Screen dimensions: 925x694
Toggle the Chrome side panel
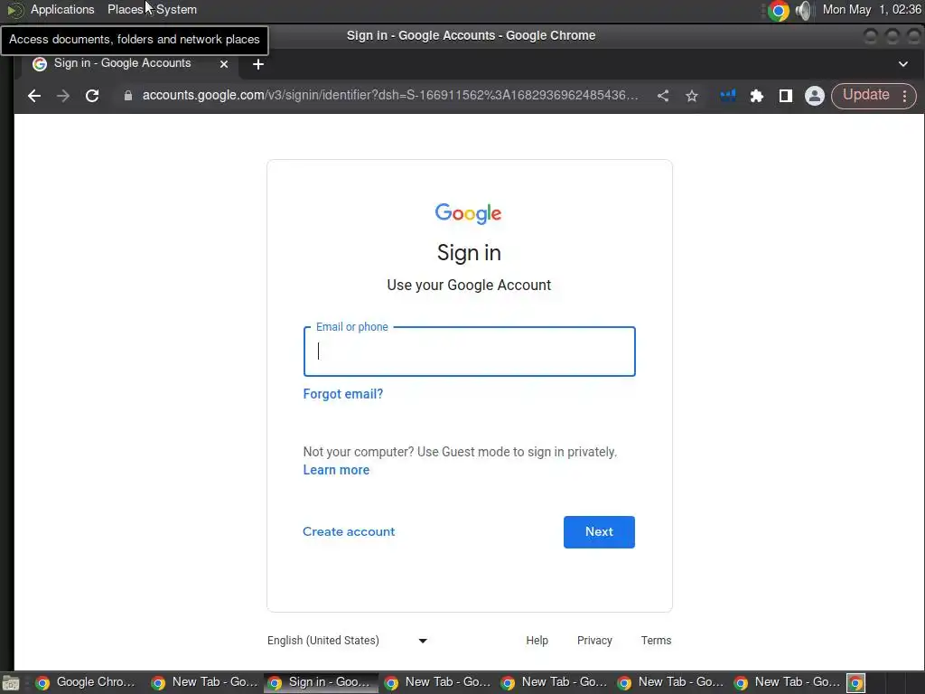click(x=786, y=96)
